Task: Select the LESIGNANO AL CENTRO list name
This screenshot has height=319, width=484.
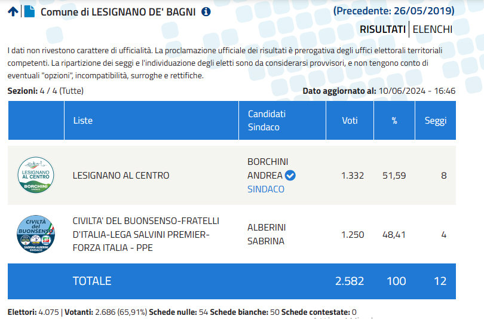Action: (x=121, y=176)
